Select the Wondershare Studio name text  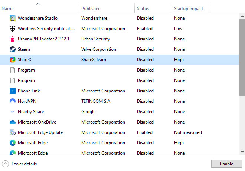click(37, 18)
